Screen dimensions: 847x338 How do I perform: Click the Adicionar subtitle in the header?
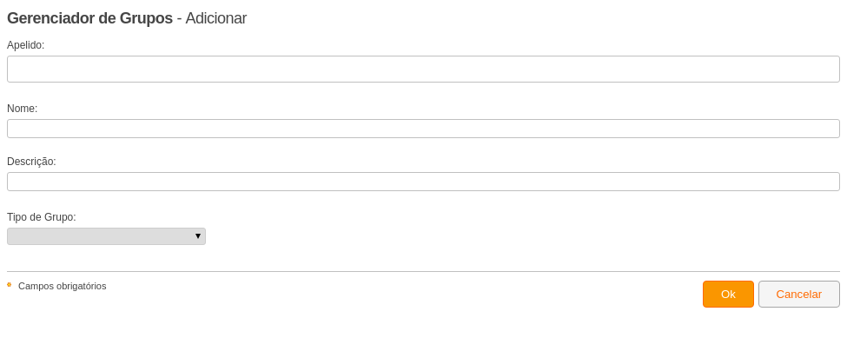[x=216, y=18]
